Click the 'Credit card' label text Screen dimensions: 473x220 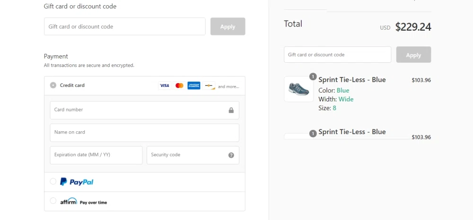(72, 85)
